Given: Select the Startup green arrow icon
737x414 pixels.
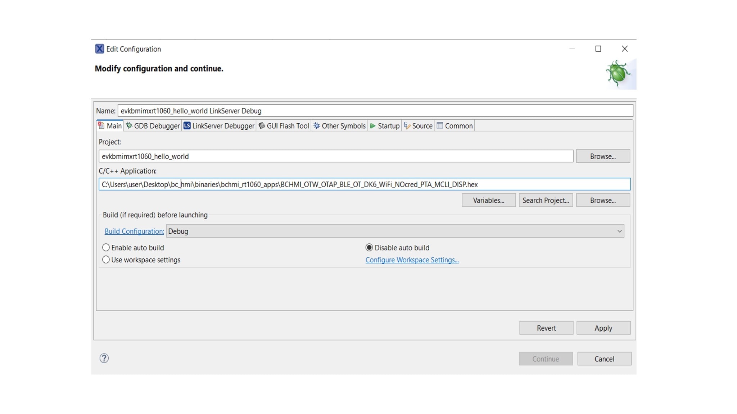Looking at the screenshot, I should (373, 126).
